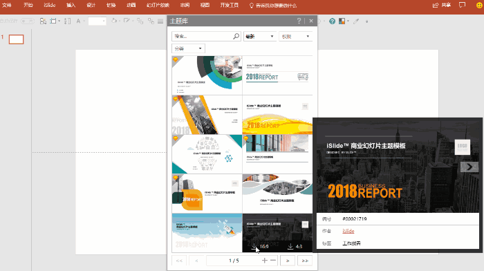The width and height of the screenshot is (484, 271).
Task: Open the comments speech bubble icon
Action: (x=462, y=6)
